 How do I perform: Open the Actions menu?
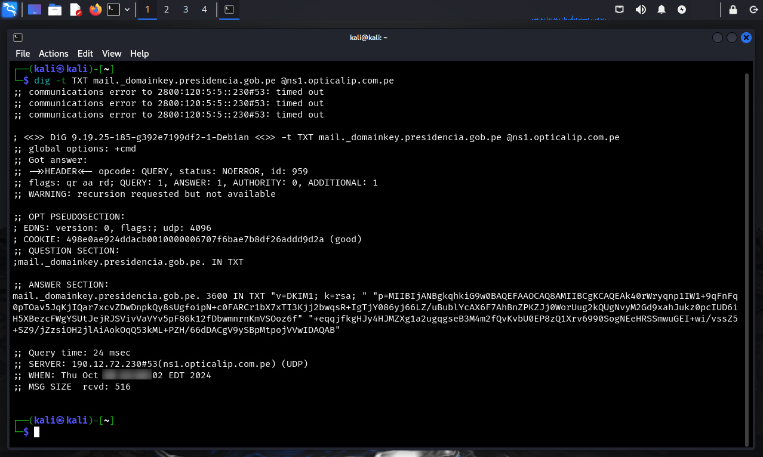click(54, 54)
